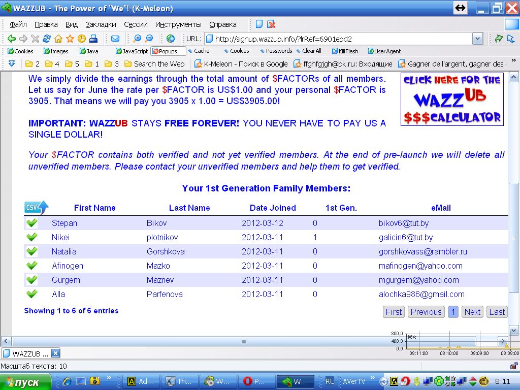This screenshot has width=520, height=390.
Task: Go back with the green back arrow
Action: (x=12, y=39)
